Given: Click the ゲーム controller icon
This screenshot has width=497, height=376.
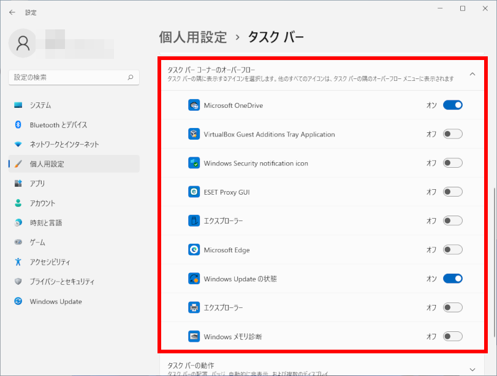Looking at the screenshot, I should coord(18,242).
